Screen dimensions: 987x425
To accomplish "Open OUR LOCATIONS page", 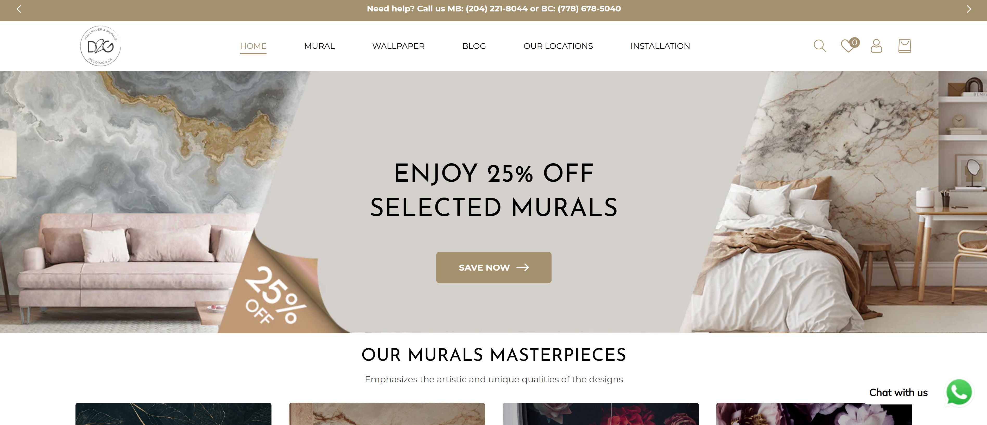I will [558, 46].
